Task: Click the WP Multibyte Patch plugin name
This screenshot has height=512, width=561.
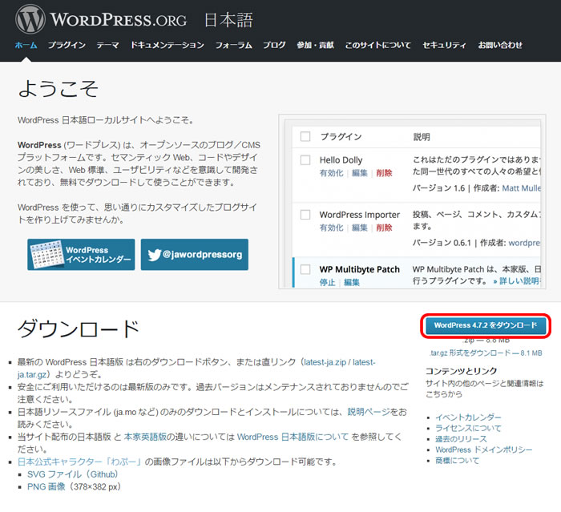Action: click(x=360, y=269)
